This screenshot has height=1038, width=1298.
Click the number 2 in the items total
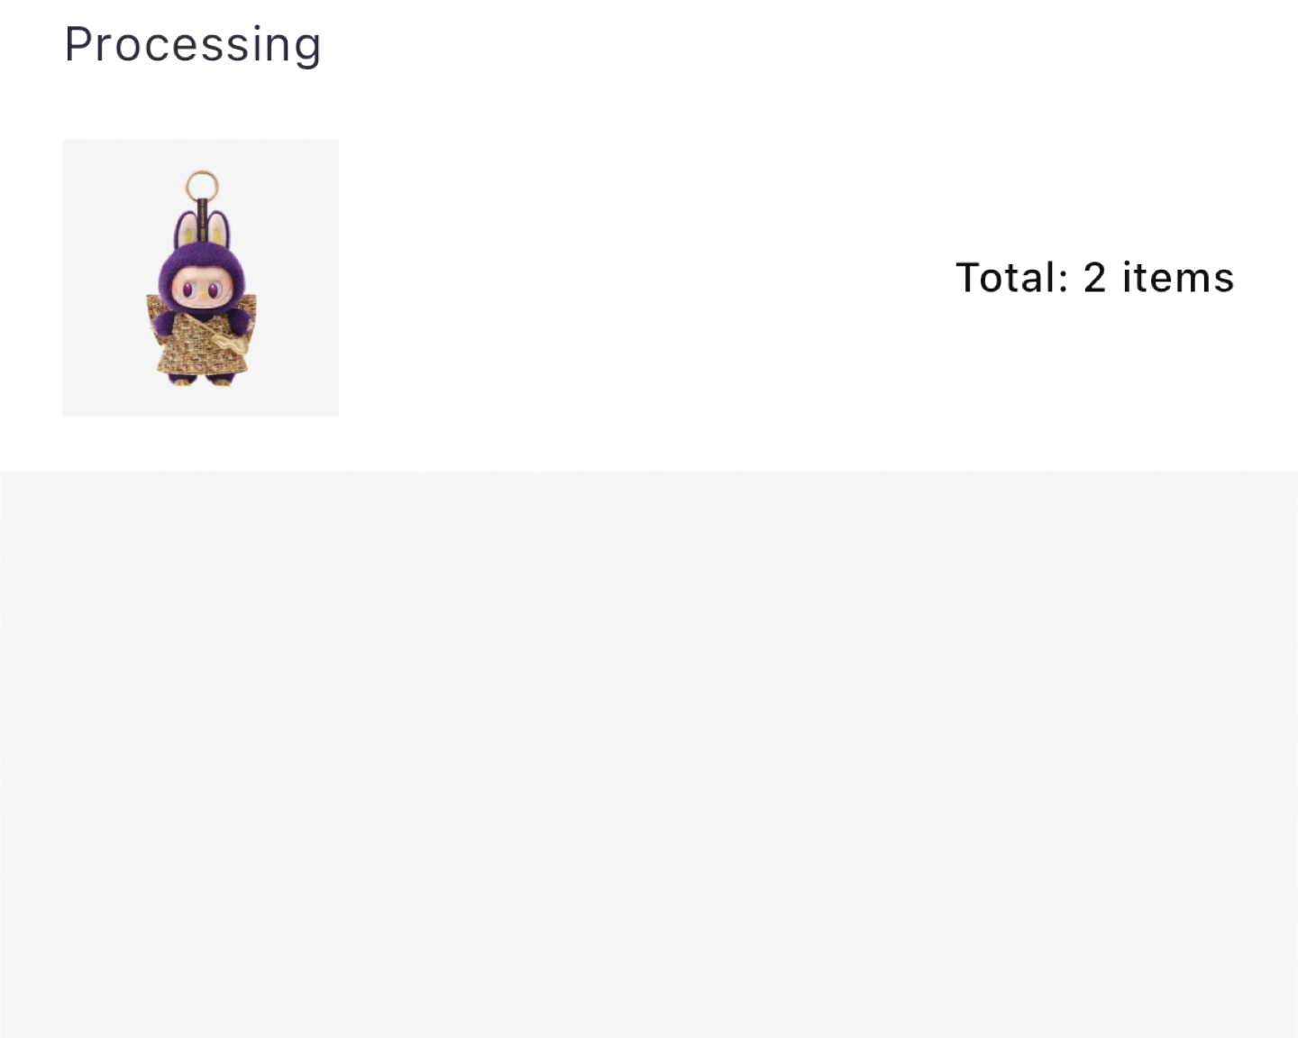point(1094,278)
